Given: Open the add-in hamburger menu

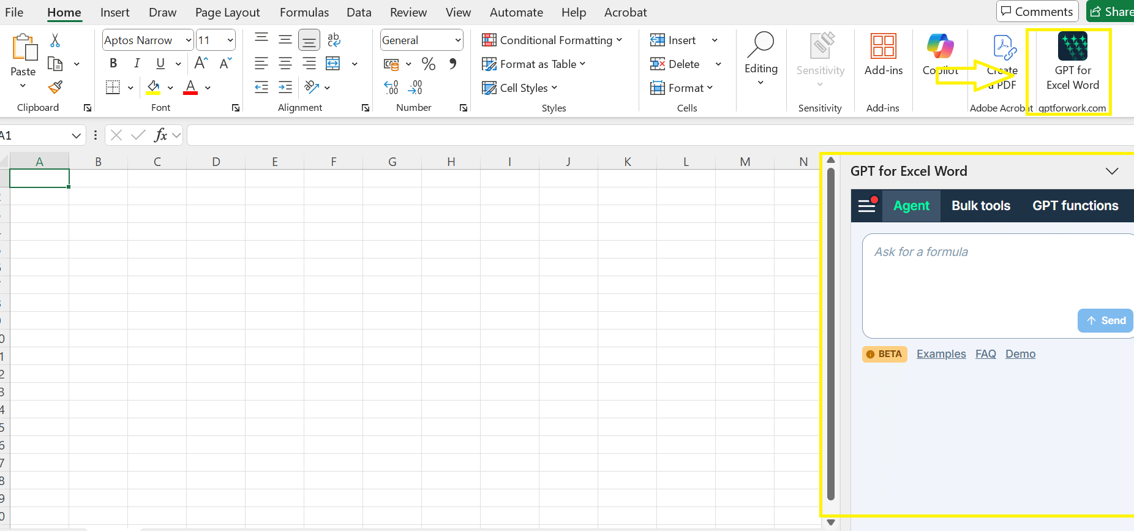Looking at the screenshot, I should pos(867,206).
